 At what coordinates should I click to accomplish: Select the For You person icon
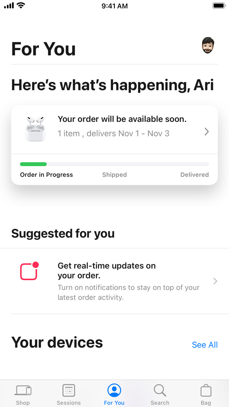[114, 391]
